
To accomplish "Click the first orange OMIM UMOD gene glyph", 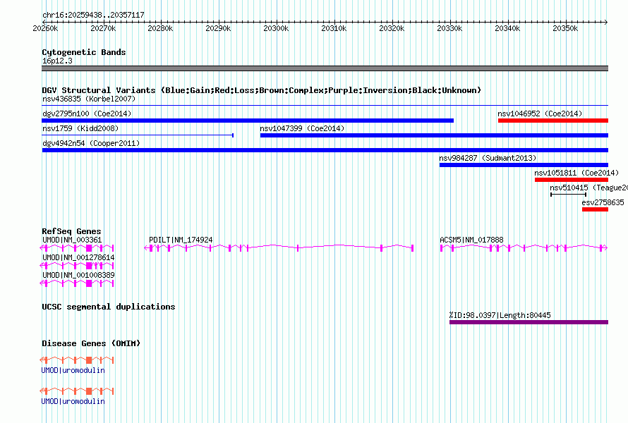I will [77, 360].
